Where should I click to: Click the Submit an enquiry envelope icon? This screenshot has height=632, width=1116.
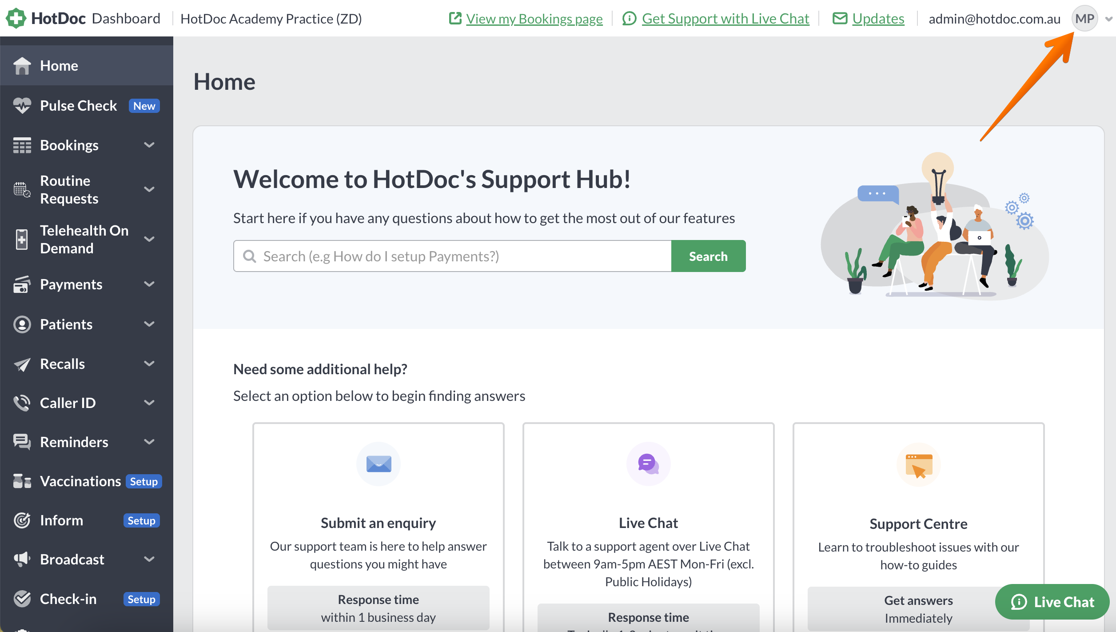tap(379, 464)
